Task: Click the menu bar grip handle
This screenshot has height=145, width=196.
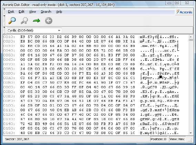Action: (x=4, y=12)
